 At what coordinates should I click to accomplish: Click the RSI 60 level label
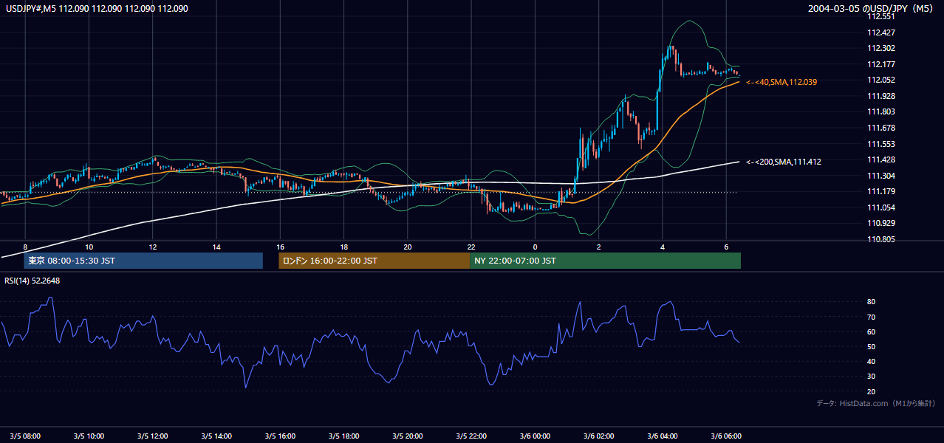point(872,332)
